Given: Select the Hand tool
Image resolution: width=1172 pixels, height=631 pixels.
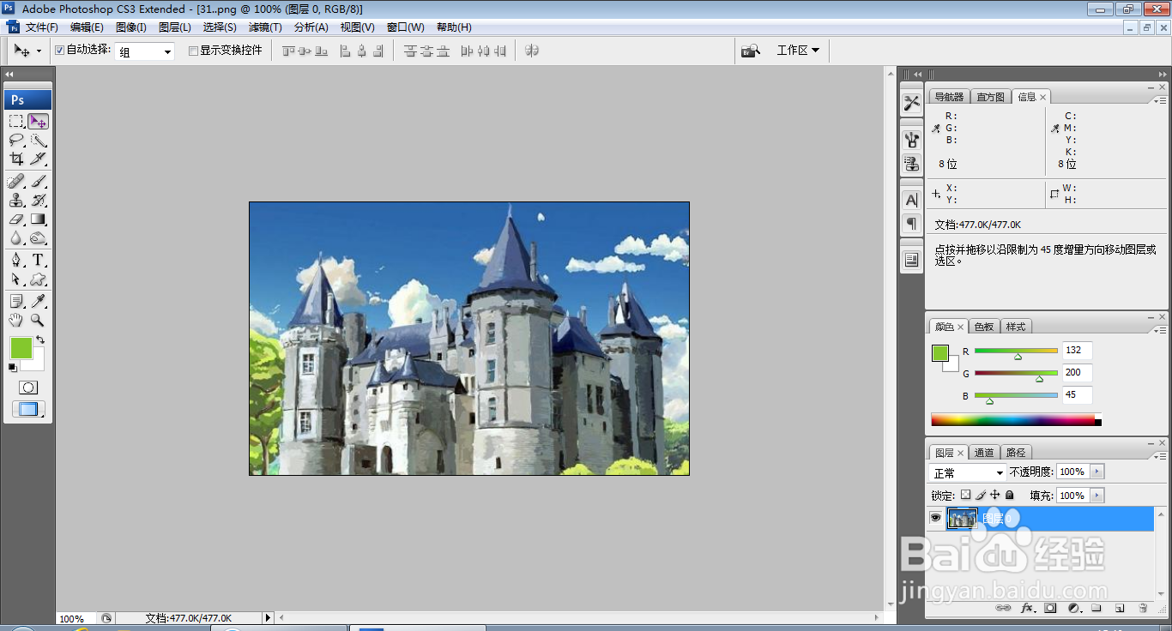Looking at the screenshot, I should tap(16, 320).
